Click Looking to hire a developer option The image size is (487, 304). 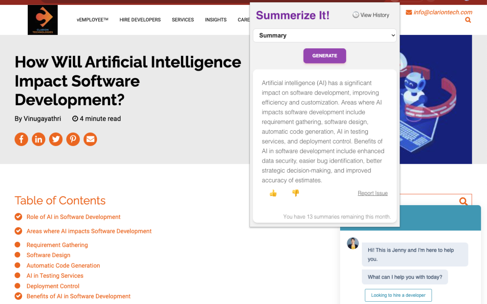pos(398,295)
